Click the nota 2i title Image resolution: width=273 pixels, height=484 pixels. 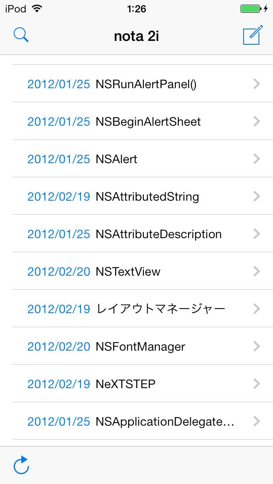pyautogui.click(x=136, y=36)
